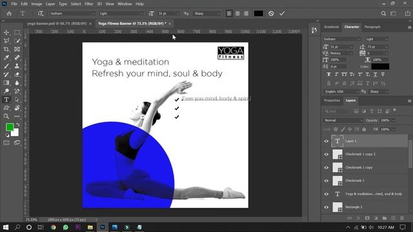
Task: Open Chrome from the Windows taskbar
Action: point(53,227)
